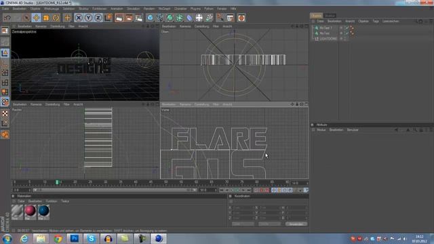434x244 pixels.
Task: Select the LIGHTDOME object
Action: click(328, 39)
